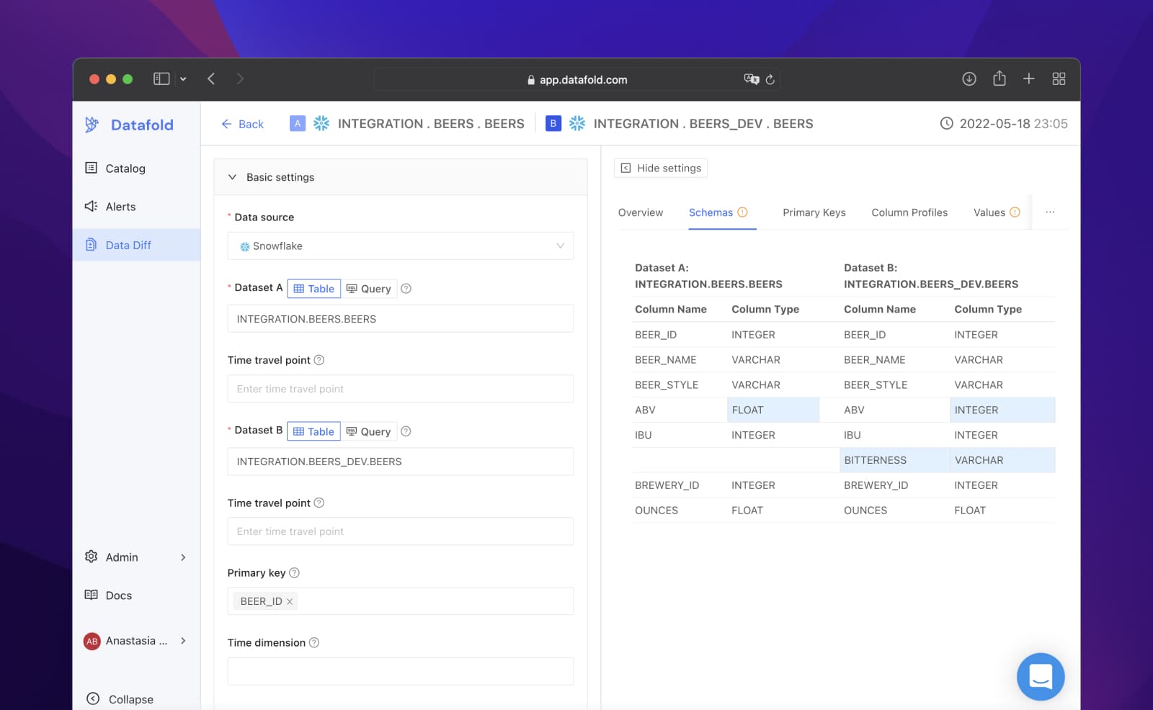Click help icon for Dataset A time travel
This screenshot has height=710, width=1153.
[x=319, y=360]
